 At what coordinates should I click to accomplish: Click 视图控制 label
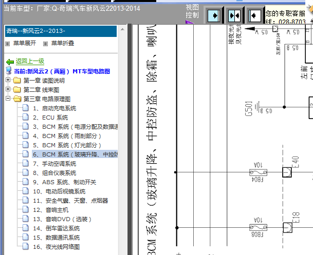click(x=192, y=11)
